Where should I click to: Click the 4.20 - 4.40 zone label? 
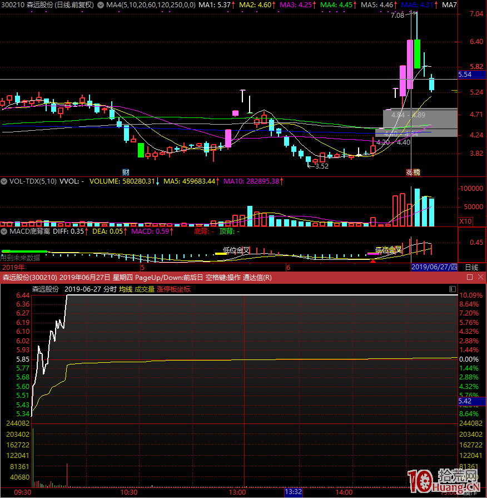[393, 142]
